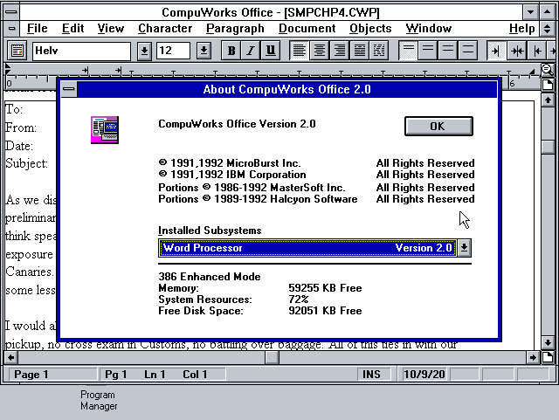The image size is (559, 420).
Task: Open the font size dropdown arrow
Action: [x=204, y=51]
